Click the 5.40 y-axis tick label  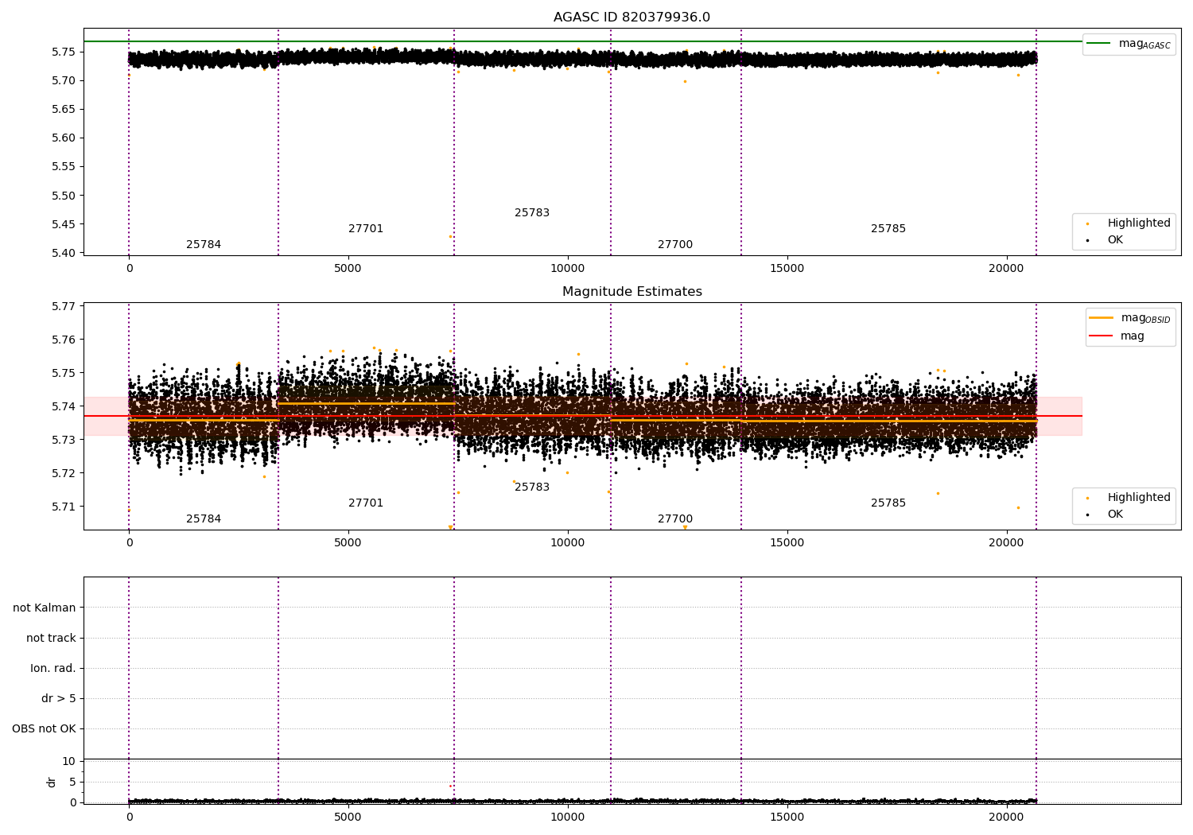[x=64, y=253]
